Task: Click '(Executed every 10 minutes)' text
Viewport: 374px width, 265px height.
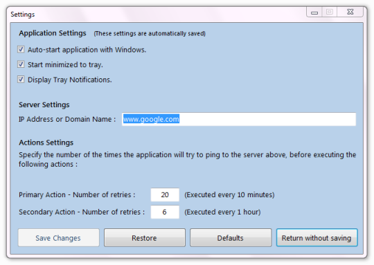Action: (229, 194)
